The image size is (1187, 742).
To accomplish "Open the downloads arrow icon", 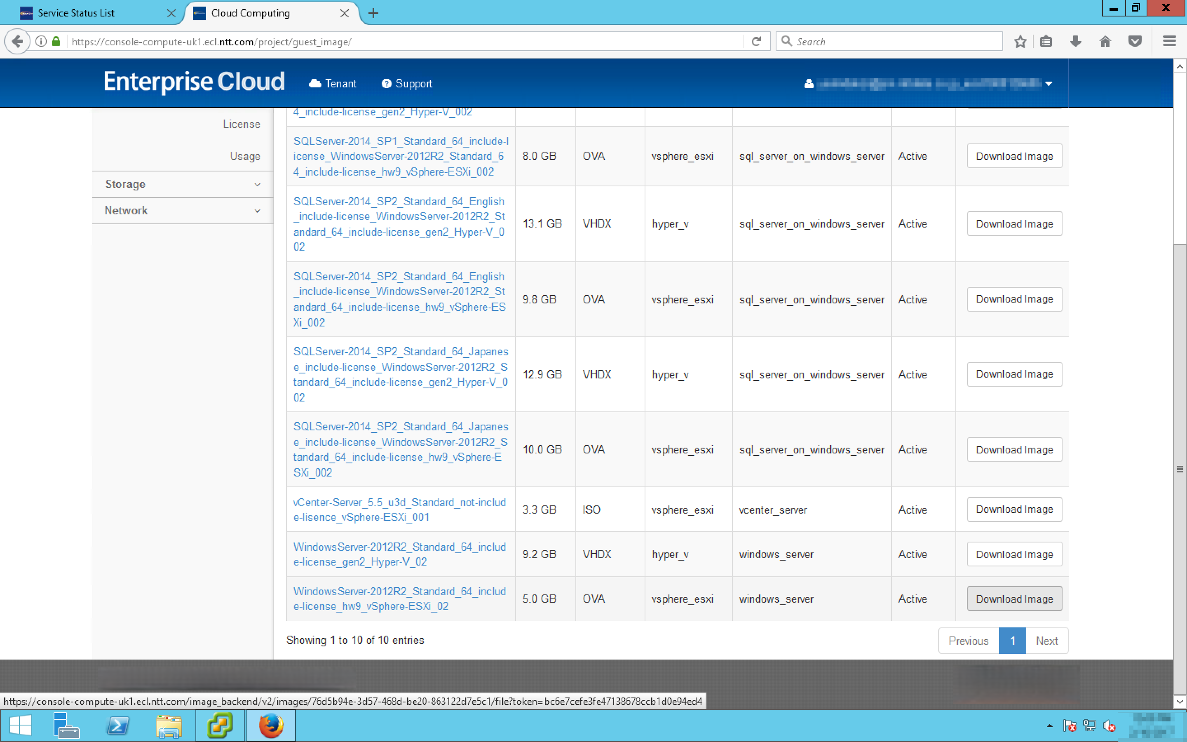I will point(1075,41).
